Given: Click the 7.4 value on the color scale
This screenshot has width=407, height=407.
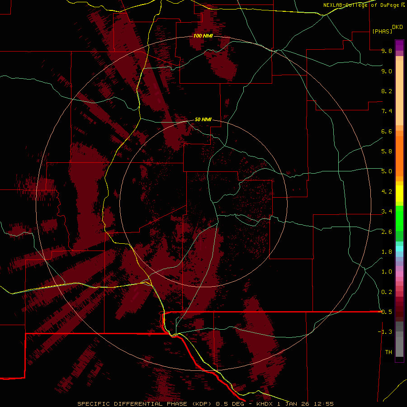Looking at the screenshot, I should 387,111.
